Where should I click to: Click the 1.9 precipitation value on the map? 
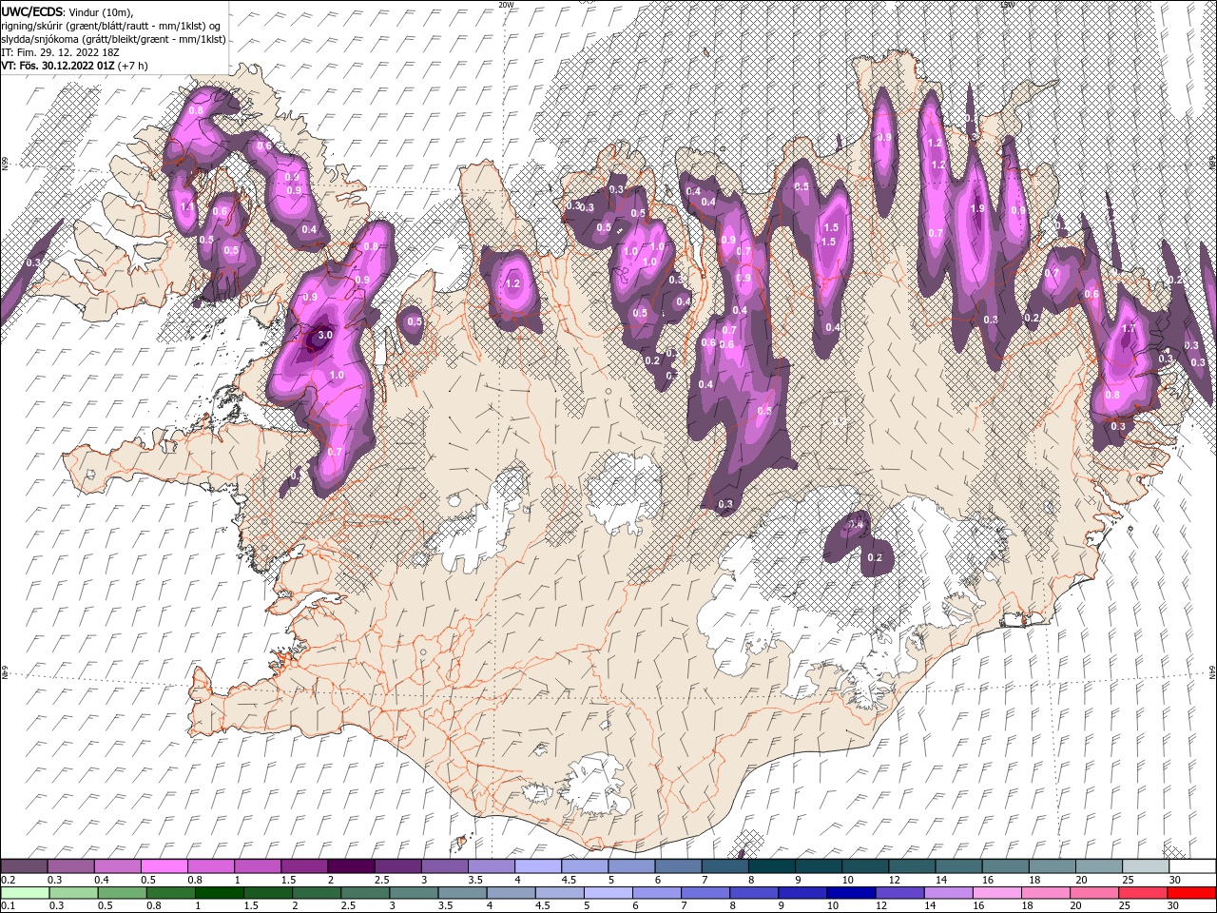pyautogui.click(x=976, y=209)
